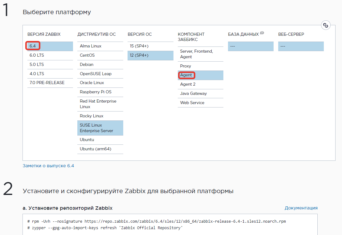Select OpenSUSE Leap distribution
Viewport: 342px width, 235px height.
(96, 74)
